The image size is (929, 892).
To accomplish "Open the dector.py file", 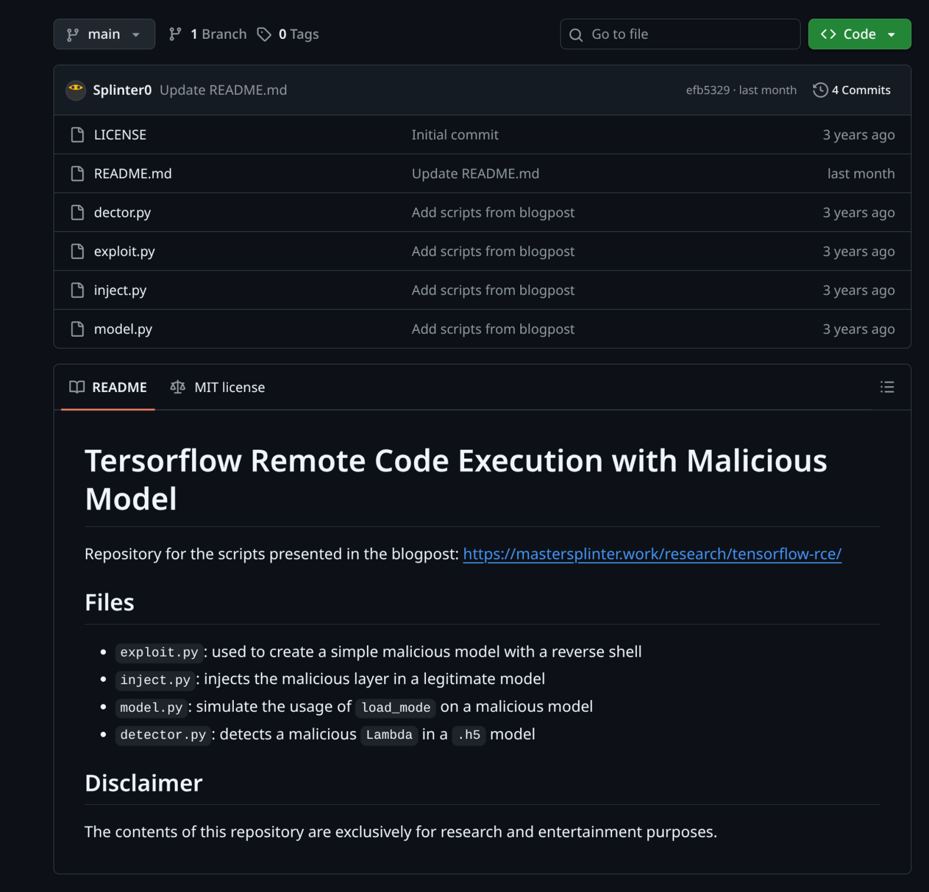I will pos(123,213).
